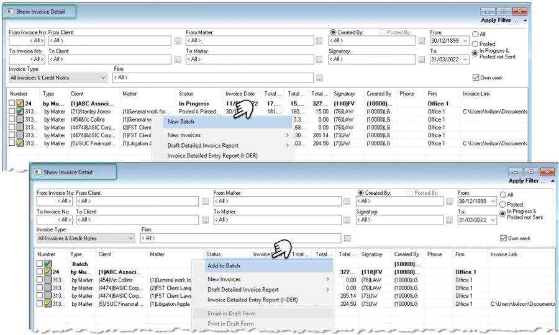The width and height of the screenshot is (559, 335).
Task: Click To Matter browse button in lower window
Action: (347, 220)
